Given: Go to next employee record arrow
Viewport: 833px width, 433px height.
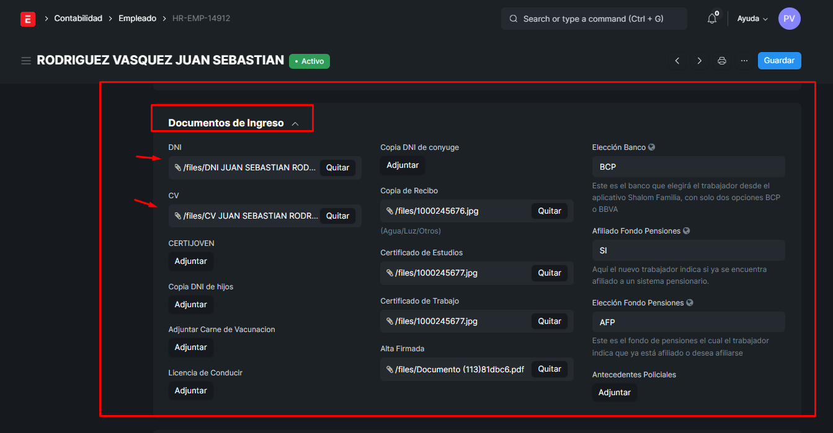Looking at the screenshot, I should (700, 61).
